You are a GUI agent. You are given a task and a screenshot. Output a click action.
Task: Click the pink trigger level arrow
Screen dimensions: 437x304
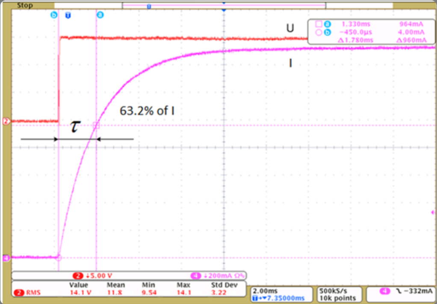433,213
